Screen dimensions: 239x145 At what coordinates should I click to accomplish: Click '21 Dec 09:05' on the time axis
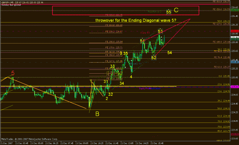tap(82, 143)
